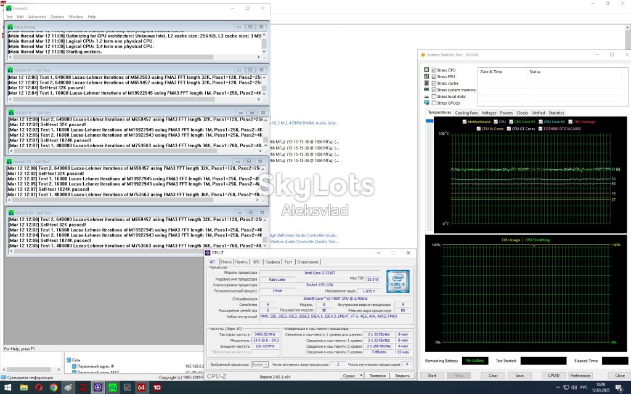Show hidden system tray icons chevron
The image size is (631, 394).
point(558,388)
